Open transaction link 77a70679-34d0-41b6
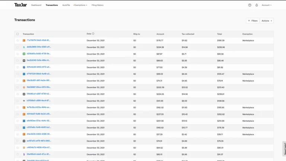 click(38, 40)
